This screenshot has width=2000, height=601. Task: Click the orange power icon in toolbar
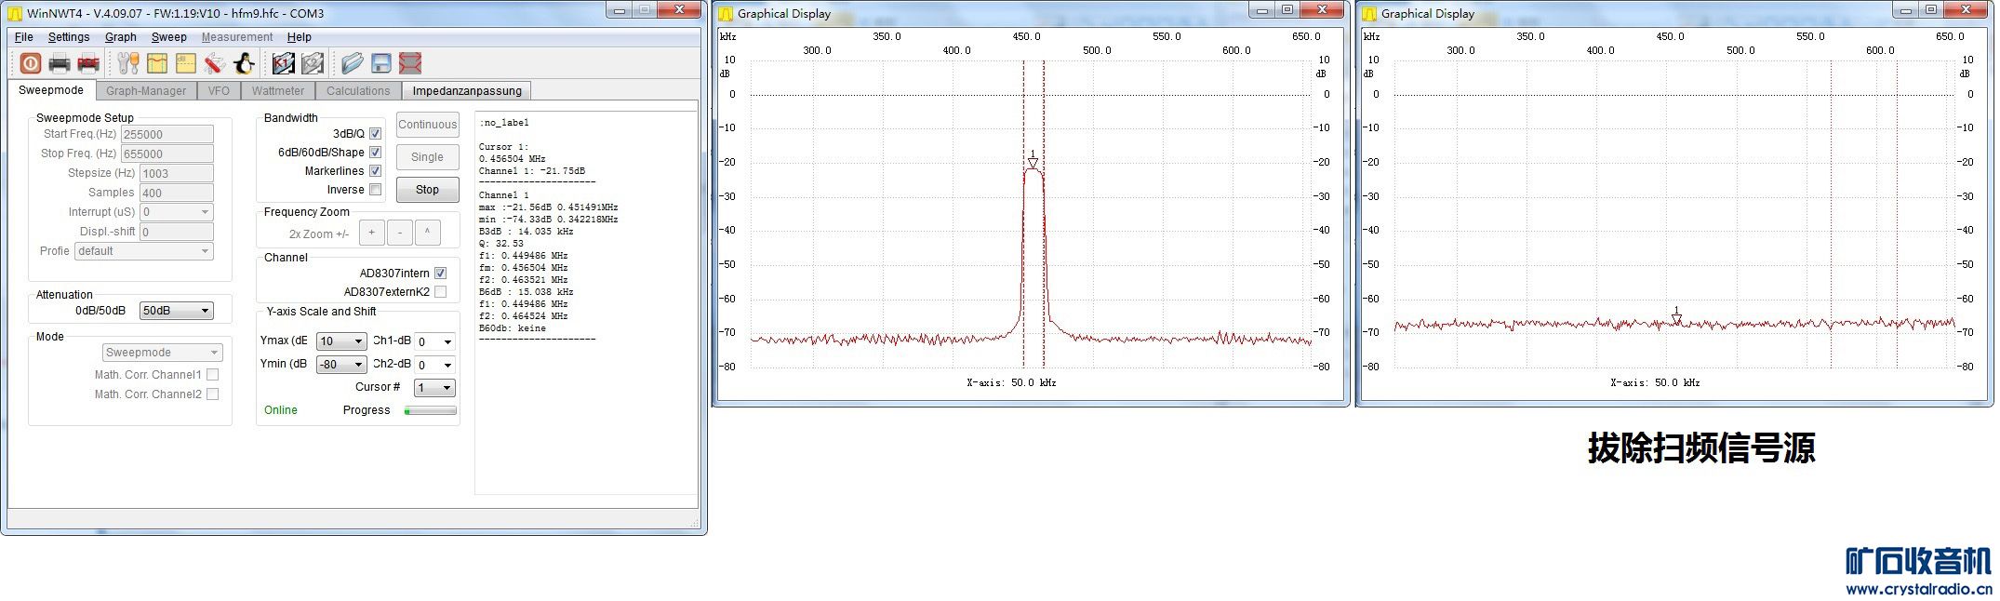[x=31, y=63]
